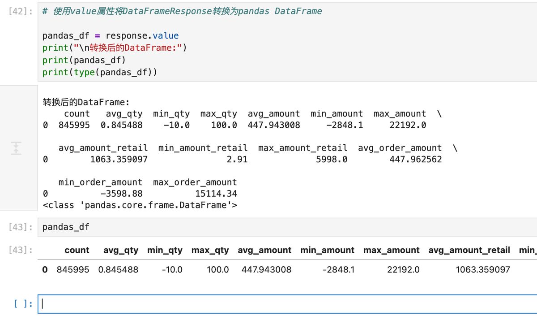The height and width of the screenshot is (320, 537).
Task: Click the [43] output prompt label
Action: pos(21,250)
